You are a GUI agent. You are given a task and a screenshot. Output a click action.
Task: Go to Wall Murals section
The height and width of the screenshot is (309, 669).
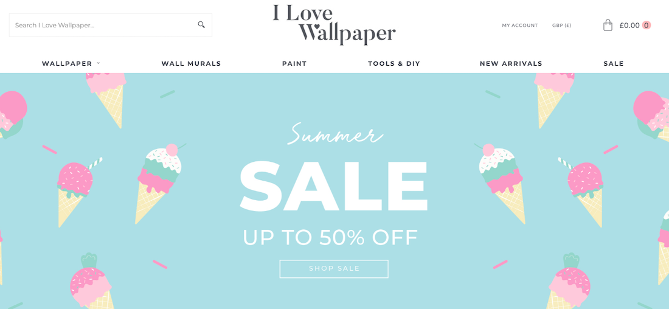(x=191, y=64)
